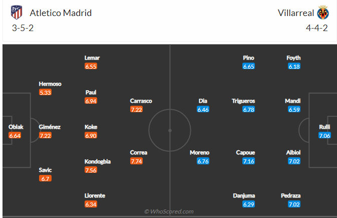Select player Koke in midfield
The width and height of the screenshot is (337, 218).
(x=91, y=127)
